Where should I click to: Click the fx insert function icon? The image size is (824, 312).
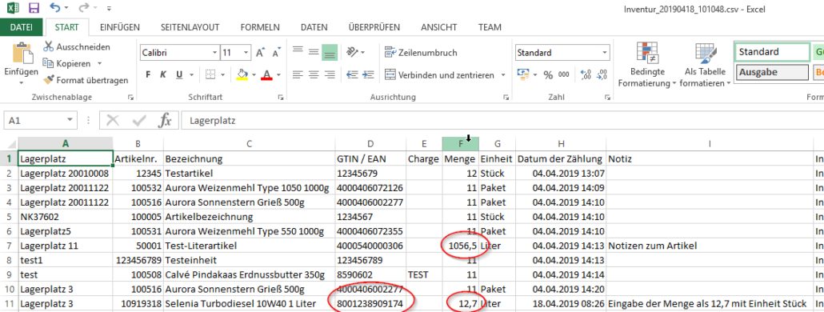pos(165,121)
